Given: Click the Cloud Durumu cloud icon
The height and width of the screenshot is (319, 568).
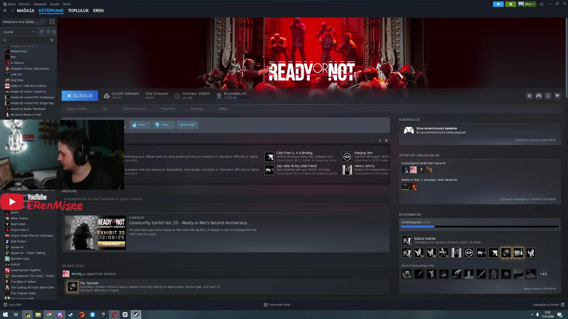Looking at the screenshot, I should tap(106, 96).
